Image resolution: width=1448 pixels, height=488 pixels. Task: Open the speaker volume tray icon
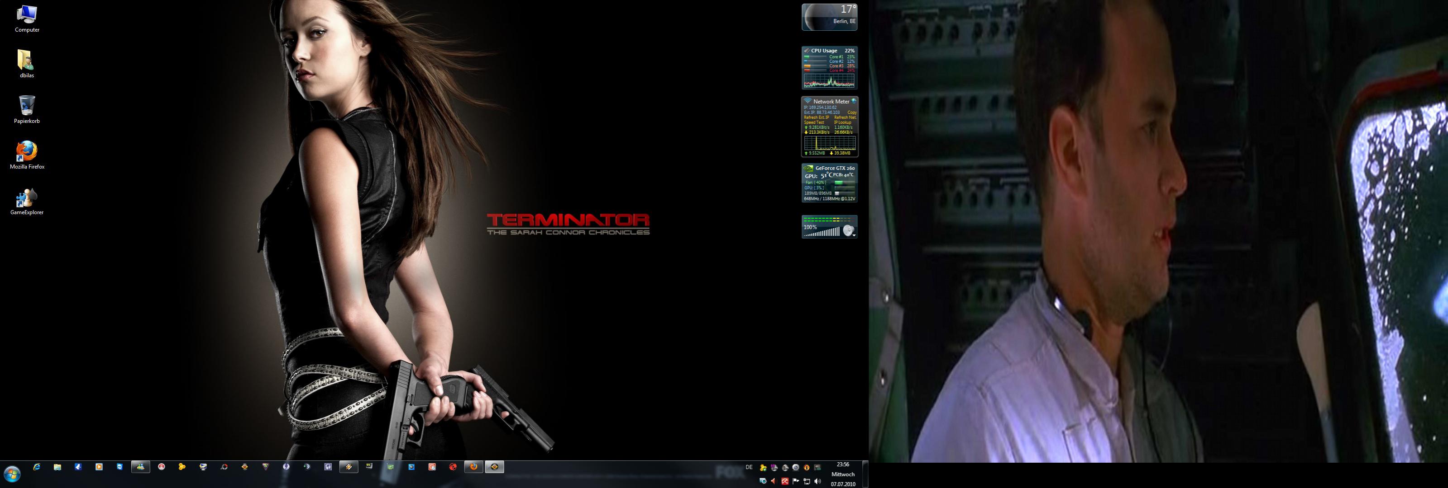click(817, 481)
